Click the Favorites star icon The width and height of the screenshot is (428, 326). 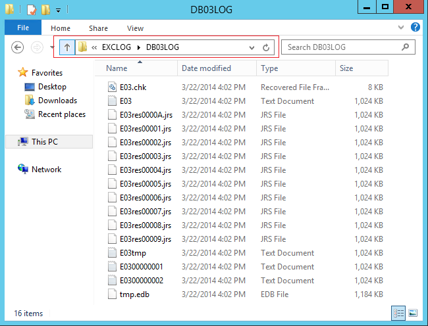(x=22, y=72)
